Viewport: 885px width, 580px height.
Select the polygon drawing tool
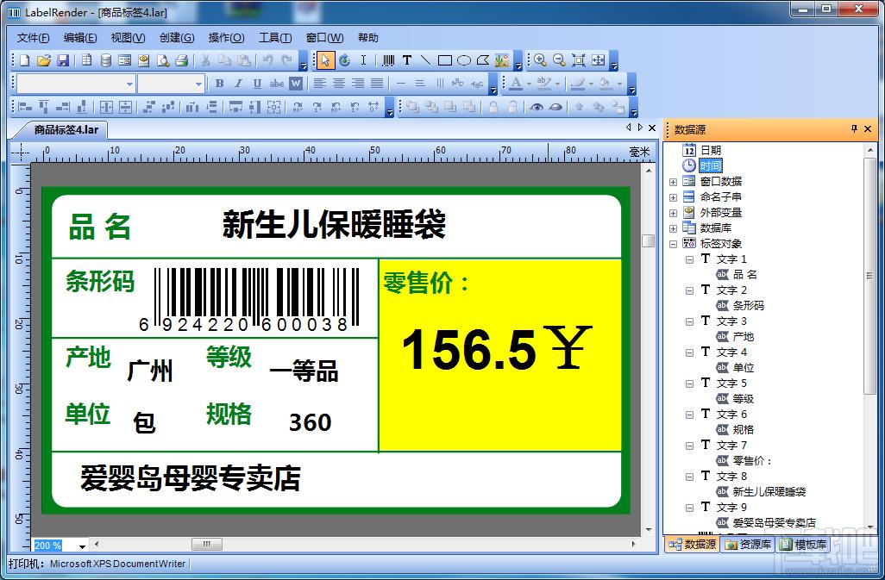pyautogui.click(x=483, y=60)
